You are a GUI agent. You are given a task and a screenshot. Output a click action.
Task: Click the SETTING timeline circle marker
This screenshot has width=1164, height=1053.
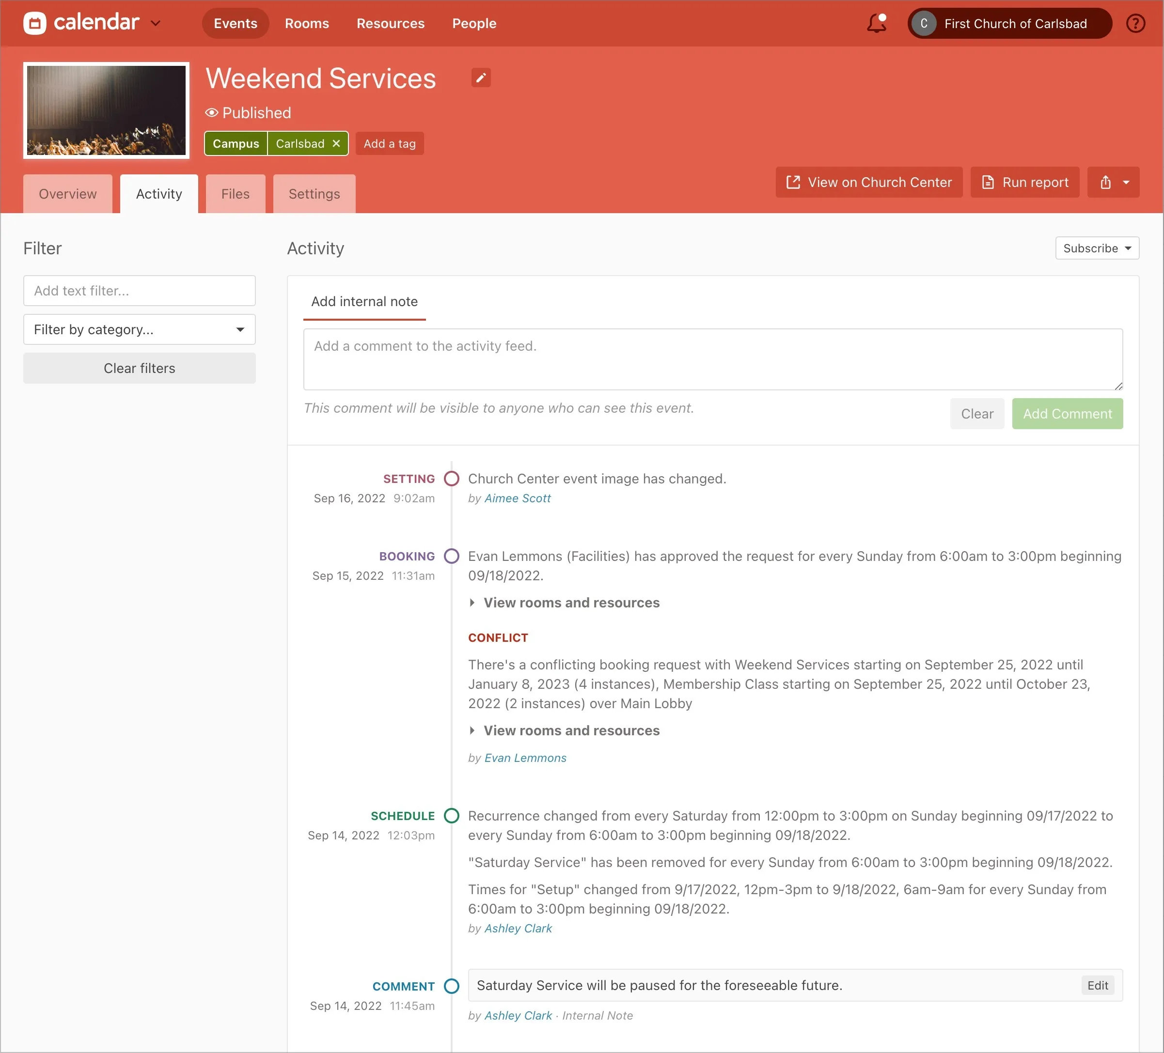[x=452, y=479]
